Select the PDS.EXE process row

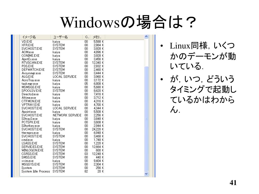(x=63, y=66)
